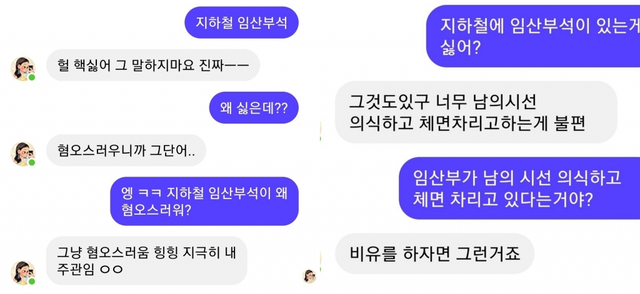This screenshot has height=294, width=640.
Task: Tap received bubble '그것도있구 너무 남의시선 의식하고'
Action: (x=476, y=112)
